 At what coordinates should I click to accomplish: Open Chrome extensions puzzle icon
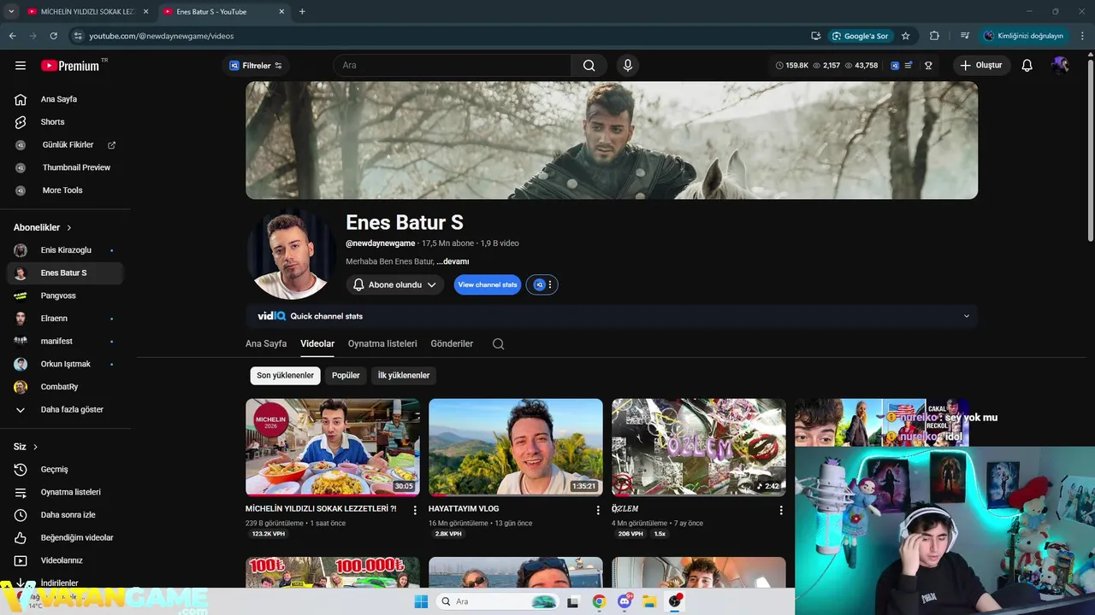pos(934,36)
